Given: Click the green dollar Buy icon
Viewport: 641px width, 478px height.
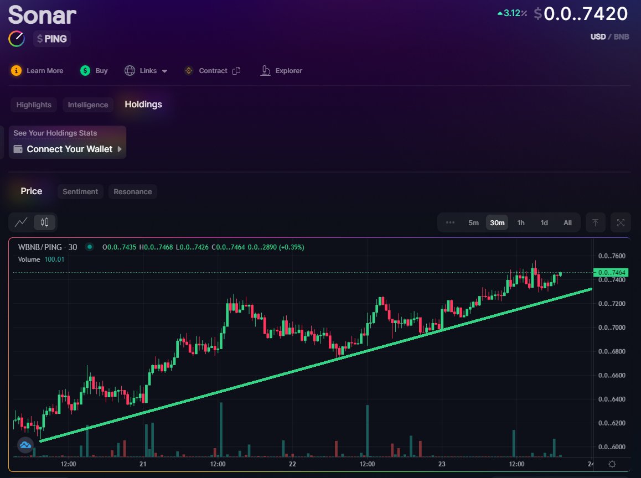Looking at the screenshot, I should click(x=85, y=71).
